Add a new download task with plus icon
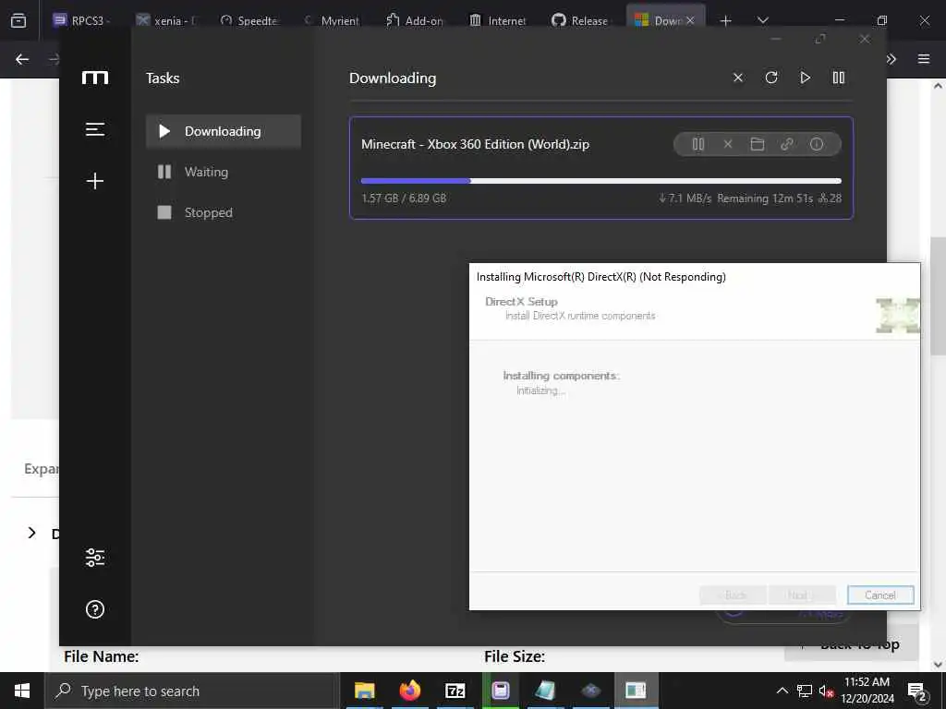The width and height of the screenshot is (946, 709). pos(95,181)
